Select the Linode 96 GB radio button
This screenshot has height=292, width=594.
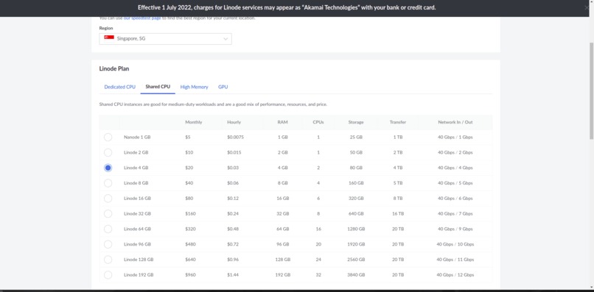point(108,244)
